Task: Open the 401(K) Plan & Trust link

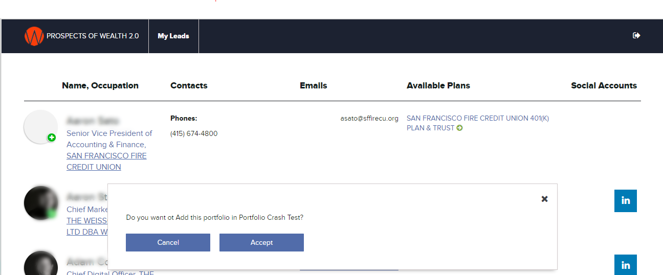Action: [x=477, y=123]
